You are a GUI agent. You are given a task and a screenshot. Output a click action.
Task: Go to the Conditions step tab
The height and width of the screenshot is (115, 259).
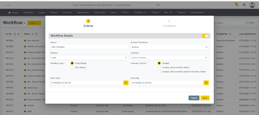tap(169, 23)
